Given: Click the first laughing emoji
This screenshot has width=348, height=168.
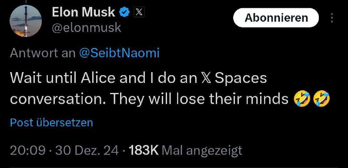Looking at the screenshot, I should [x=302, y=99].
